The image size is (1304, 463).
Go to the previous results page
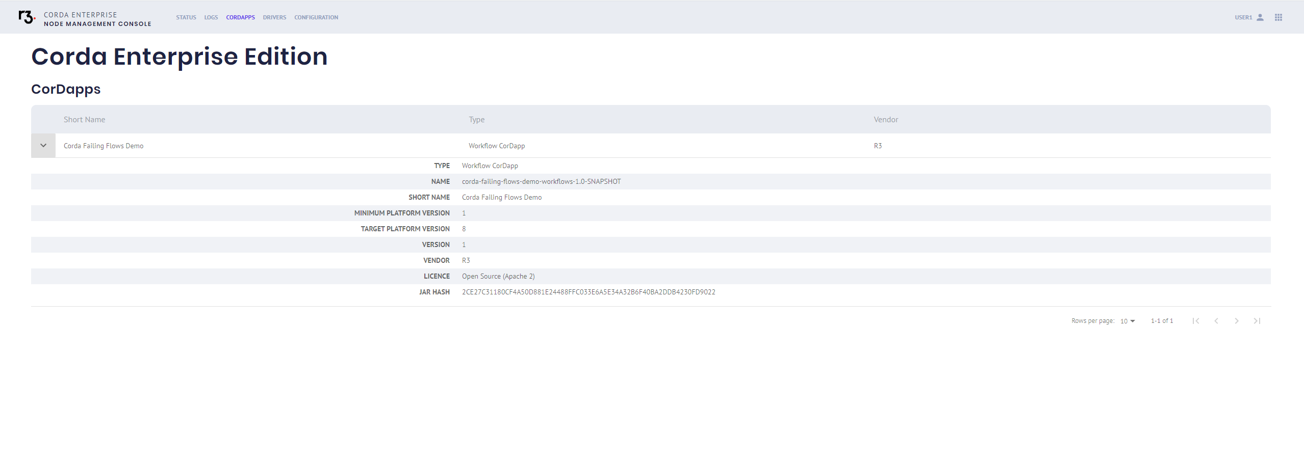coord(1216,321)
